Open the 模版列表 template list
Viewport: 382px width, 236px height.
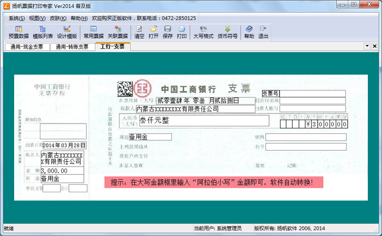[x=43, y=32]
